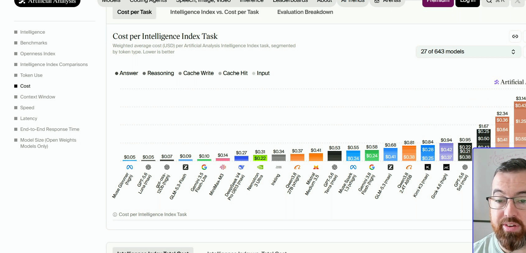This screenshot has width=526, height=253.
Task: Select Cost in the sidebar
Action: click(x=25, y=86)
